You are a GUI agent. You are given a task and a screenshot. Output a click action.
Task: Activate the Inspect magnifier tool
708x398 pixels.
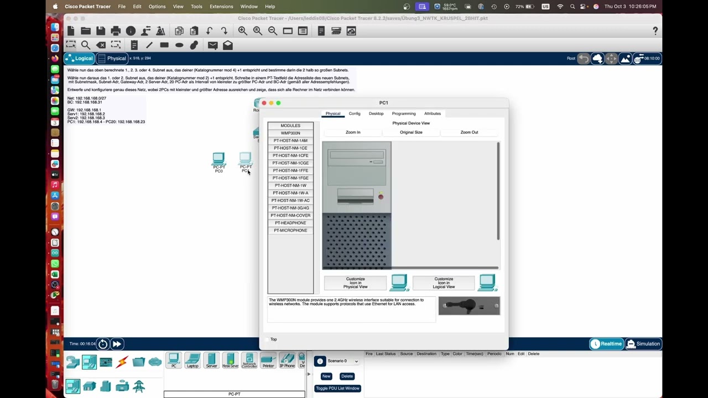coord(86,45)
